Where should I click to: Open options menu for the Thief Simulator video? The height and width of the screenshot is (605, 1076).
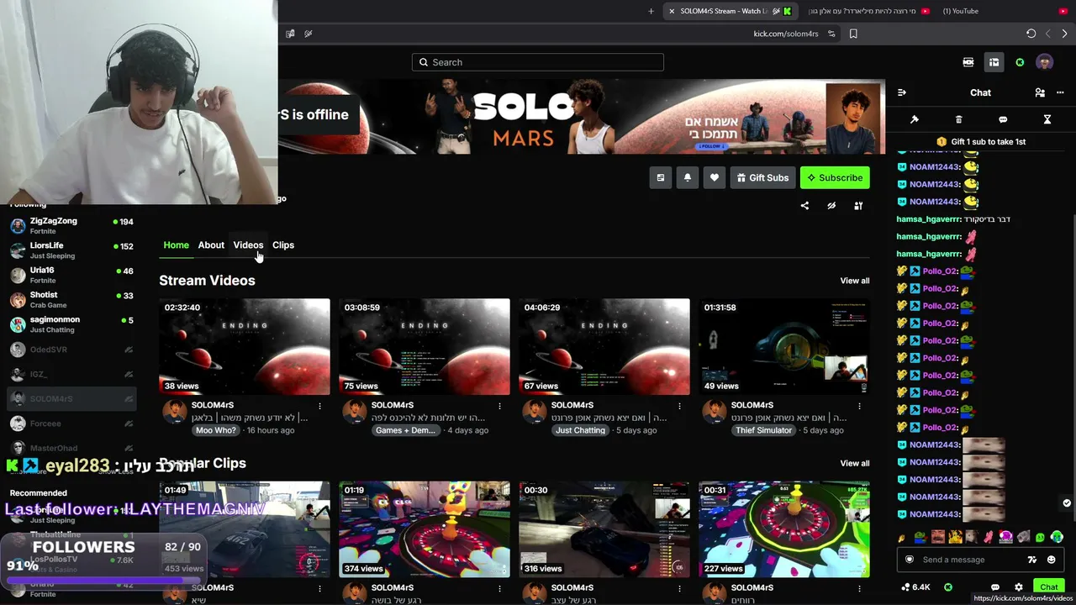[x=859, y=406]
